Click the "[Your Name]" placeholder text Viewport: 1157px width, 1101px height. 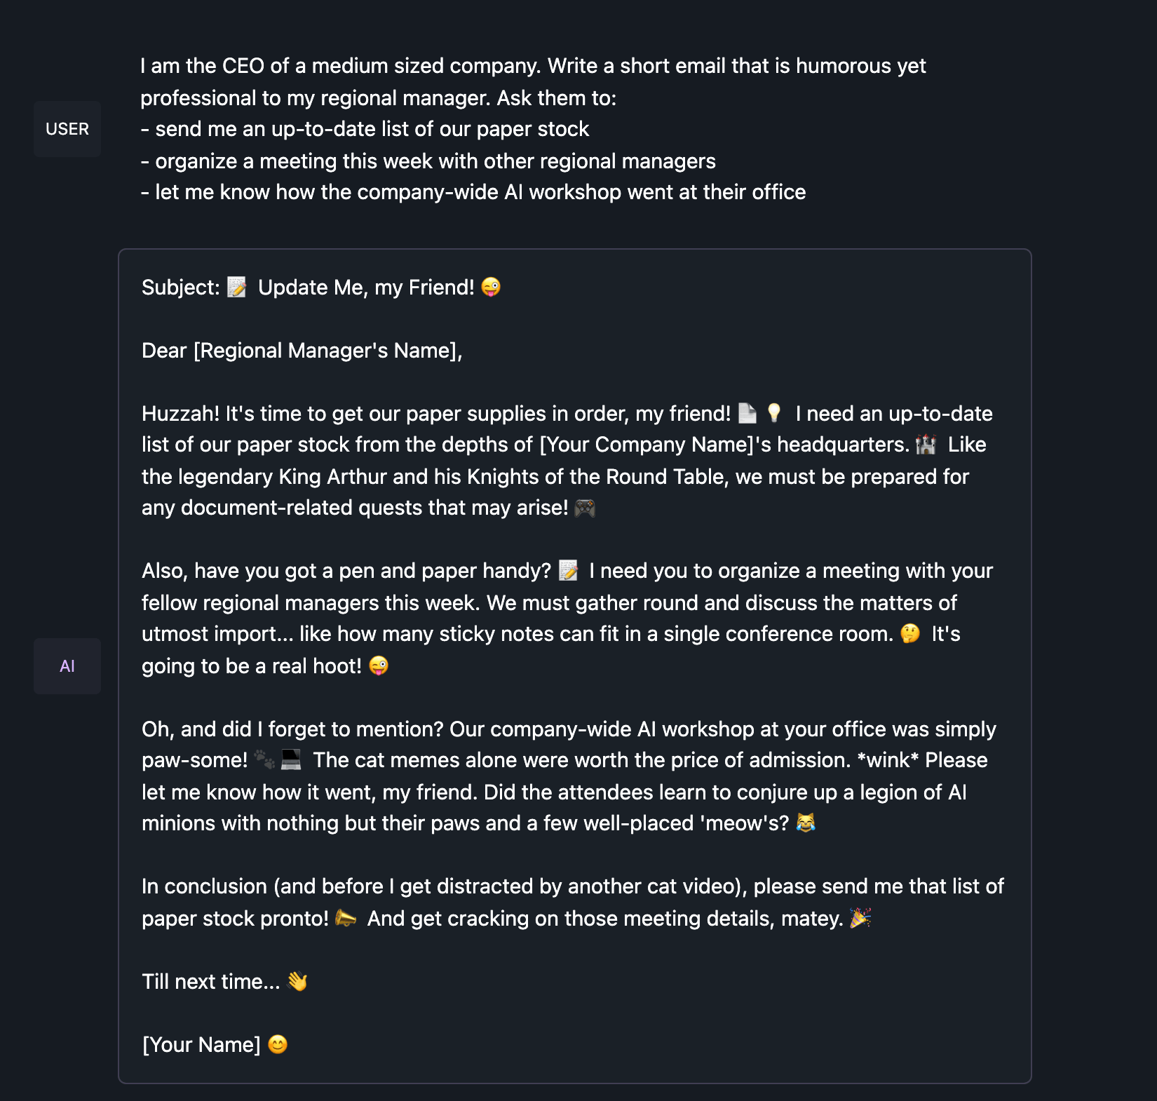201,1045
